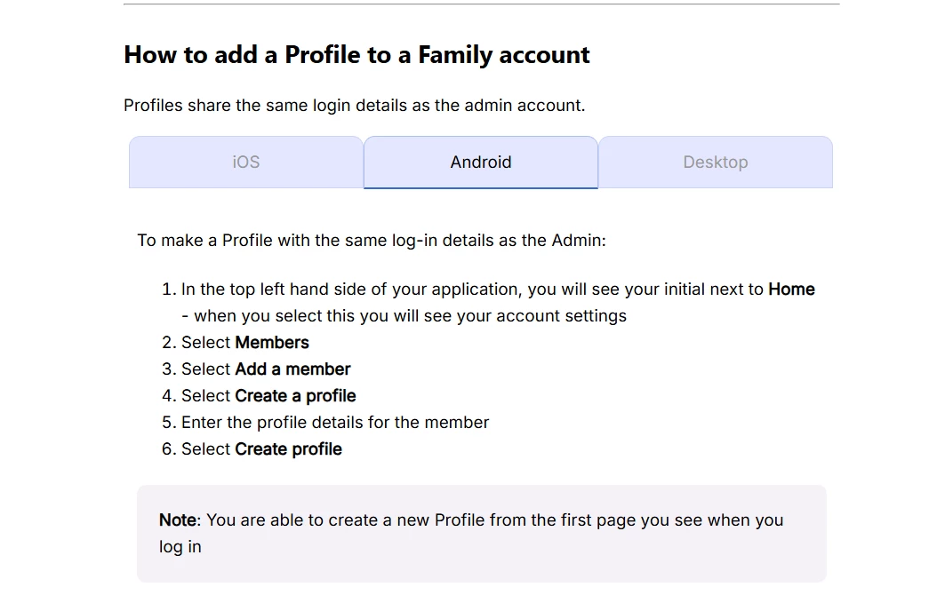Click bold "Add a member" in step 3
Viewport: 929px width, 595px height.
(x=292, y=369)
